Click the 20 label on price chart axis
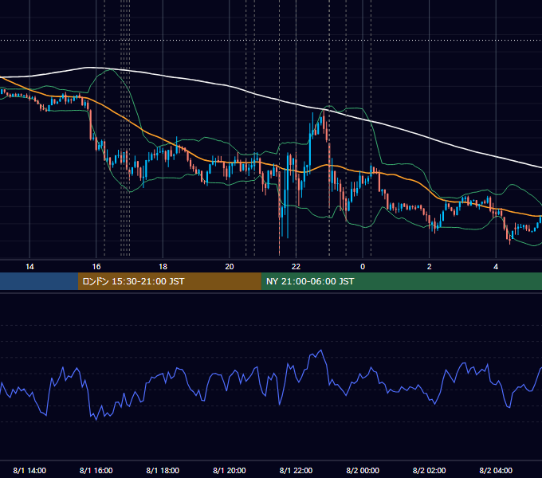This screenshot has width=542, height=478. pyautogui.click(x=230, y=267)
